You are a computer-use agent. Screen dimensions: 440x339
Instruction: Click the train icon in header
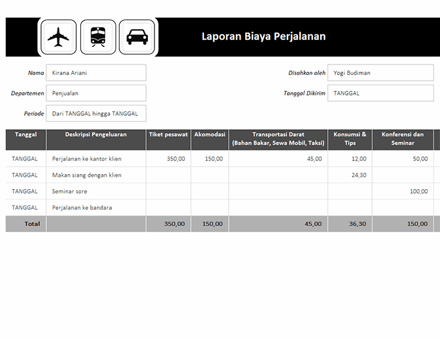click(x=98, y=37)
